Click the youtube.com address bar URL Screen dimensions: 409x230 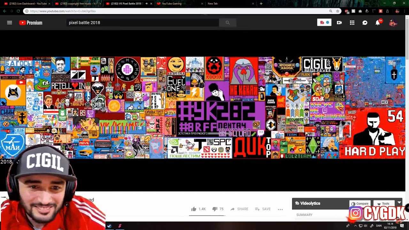(x=63, y=11)
